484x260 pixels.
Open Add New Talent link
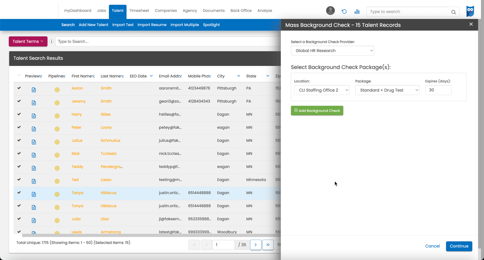[93, 25]
